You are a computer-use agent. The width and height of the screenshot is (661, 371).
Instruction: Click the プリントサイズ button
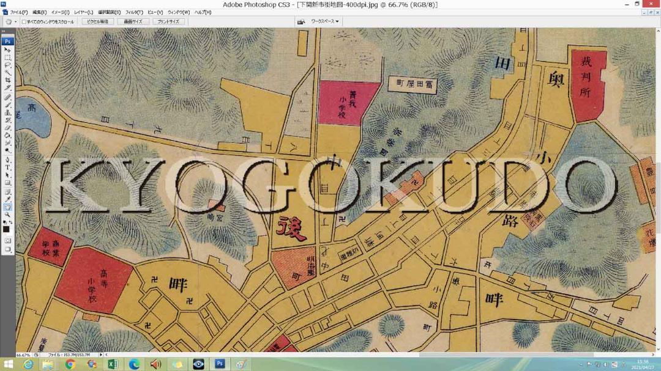[x=169, y=21]
